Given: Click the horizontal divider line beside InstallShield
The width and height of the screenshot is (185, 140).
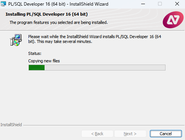Looking at the screenshot, I should coord(104,125).
